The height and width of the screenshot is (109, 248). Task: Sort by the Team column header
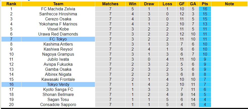tap(58, 4)
